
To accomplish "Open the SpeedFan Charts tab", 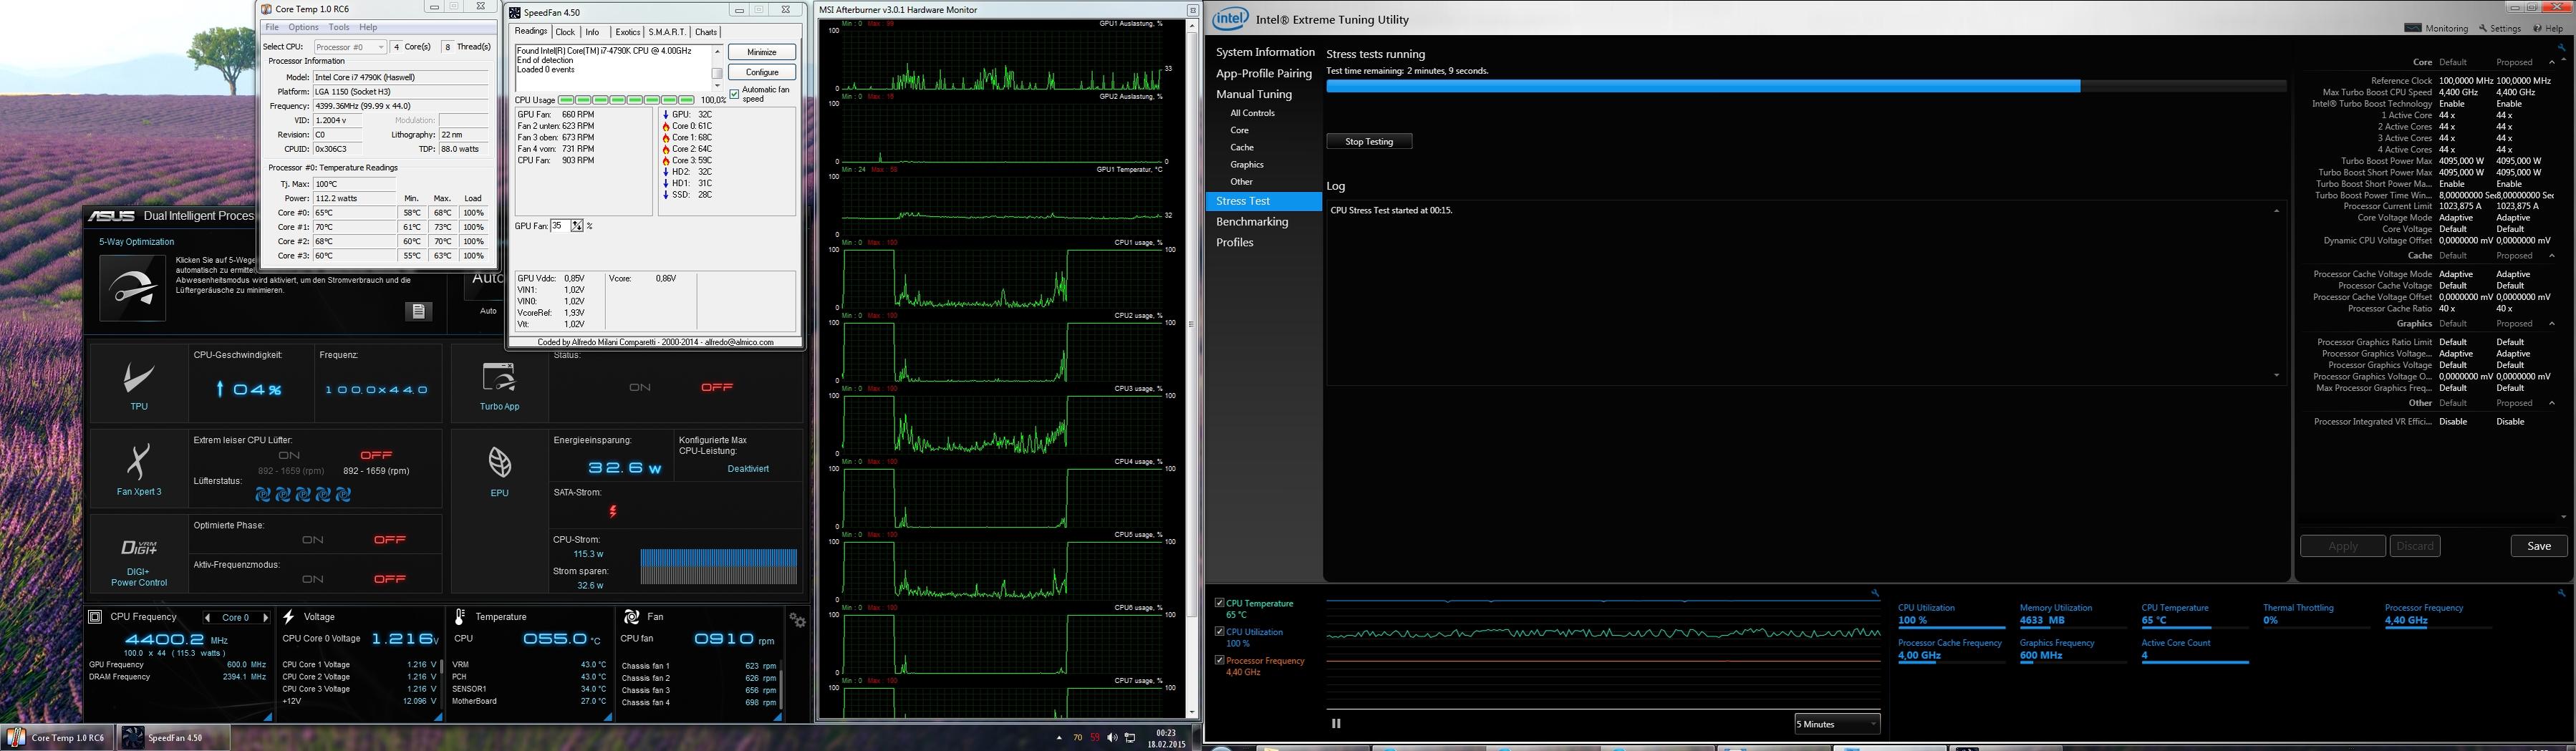I will pyautogui.click(x=706, y=32).
